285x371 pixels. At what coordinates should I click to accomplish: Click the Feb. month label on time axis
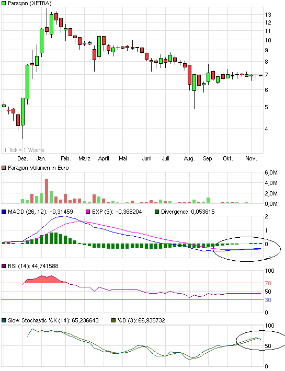tap(65, 158)
